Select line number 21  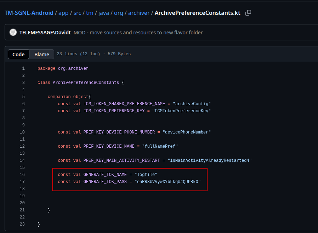point(22,210)
